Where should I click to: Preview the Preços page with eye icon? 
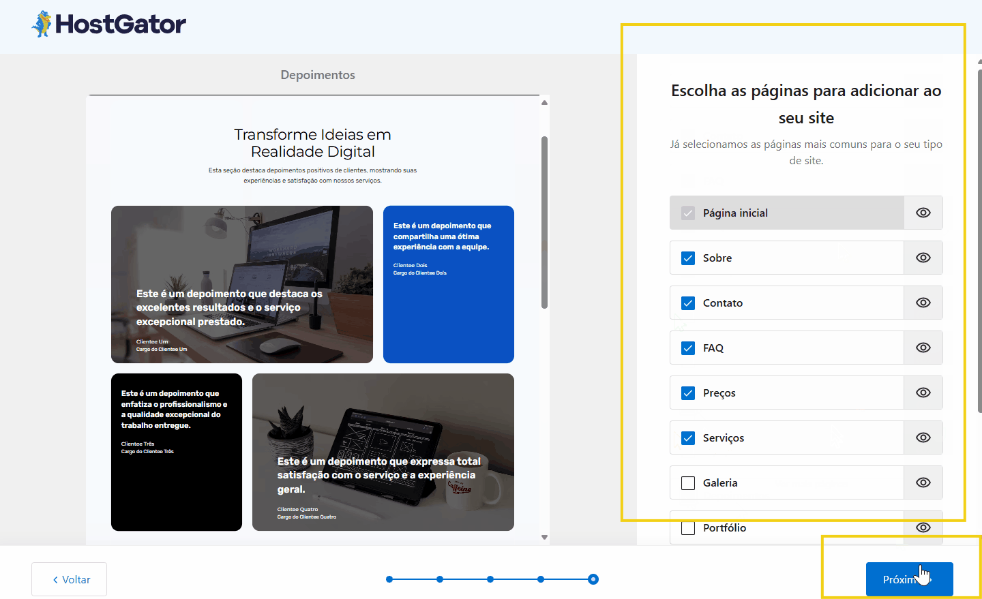[x=923, y=393]
